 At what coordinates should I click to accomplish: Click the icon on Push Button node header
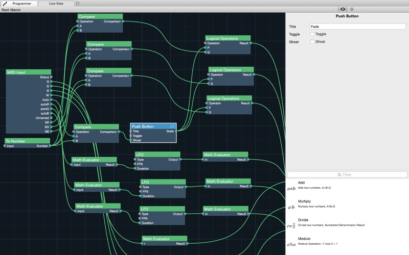(172, 126)
